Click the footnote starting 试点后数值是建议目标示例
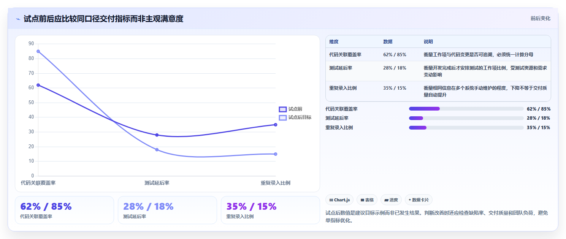This screenshot has width=566, height=239. tap(437, 217)
